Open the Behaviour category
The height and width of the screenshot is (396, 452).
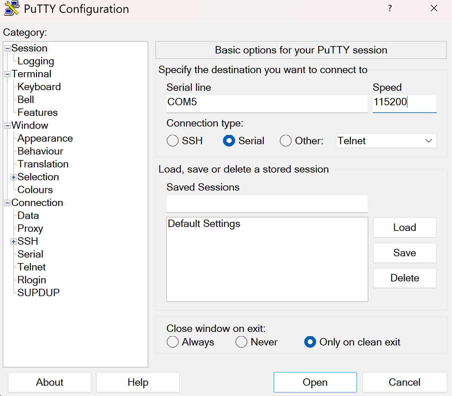pos(40,151)
